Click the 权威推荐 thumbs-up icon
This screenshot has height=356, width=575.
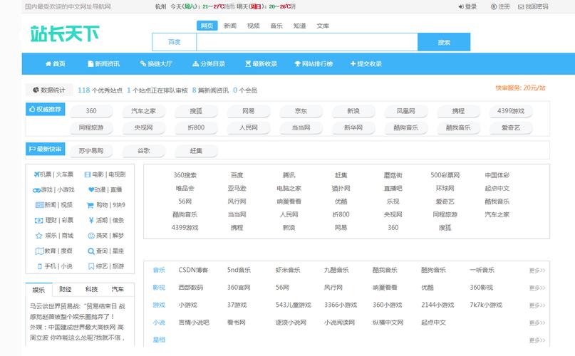click(x=32, y=109)
